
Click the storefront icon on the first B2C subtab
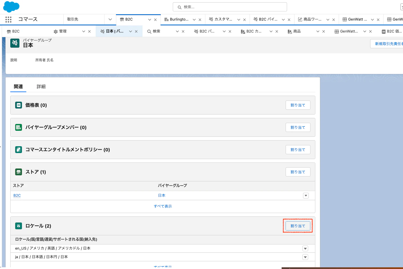(9, 31)
